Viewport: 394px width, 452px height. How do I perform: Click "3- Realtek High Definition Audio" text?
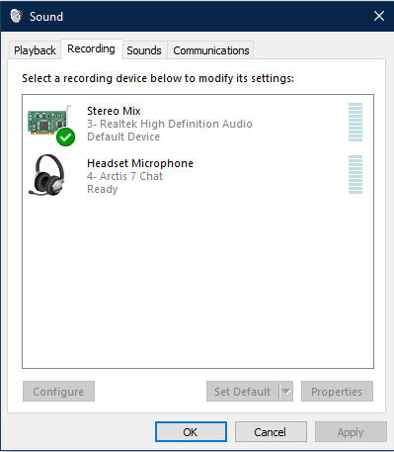(x=170, y=124)
